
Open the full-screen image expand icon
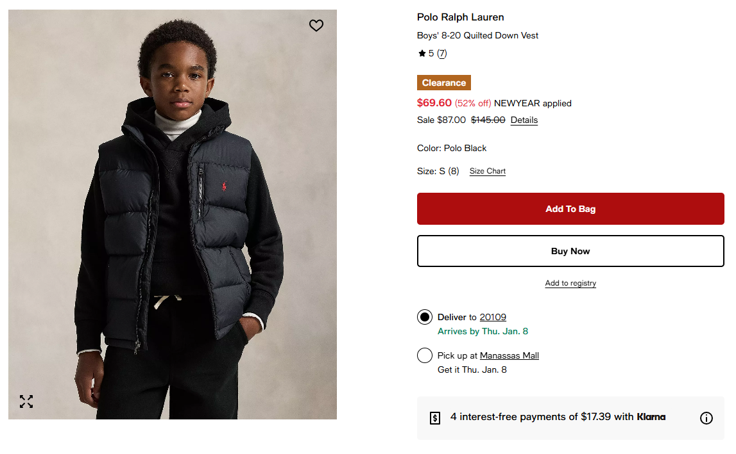[x=26, y=401]
